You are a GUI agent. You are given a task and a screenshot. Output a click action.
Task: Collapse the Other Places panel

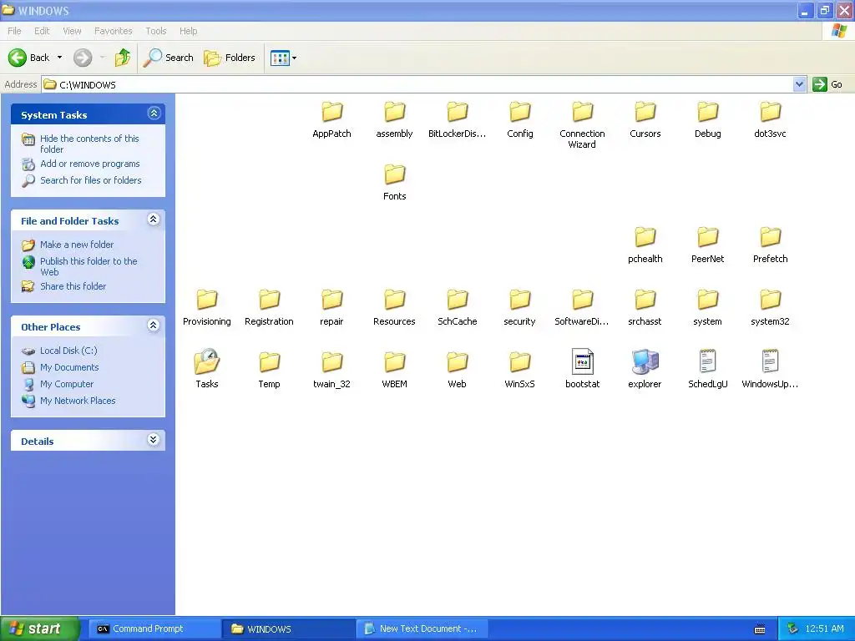tap(154, 326)
